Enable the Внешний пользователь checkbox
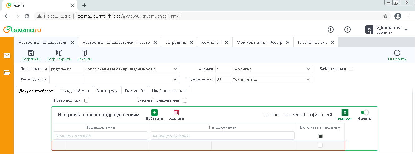This screenshot has height=154, width=415. pos(185,101)
